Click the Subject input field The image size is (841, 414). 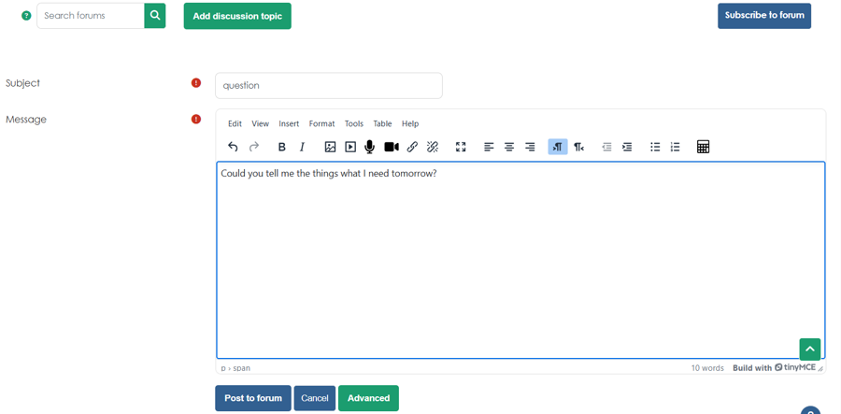click(x=329, y=85)
